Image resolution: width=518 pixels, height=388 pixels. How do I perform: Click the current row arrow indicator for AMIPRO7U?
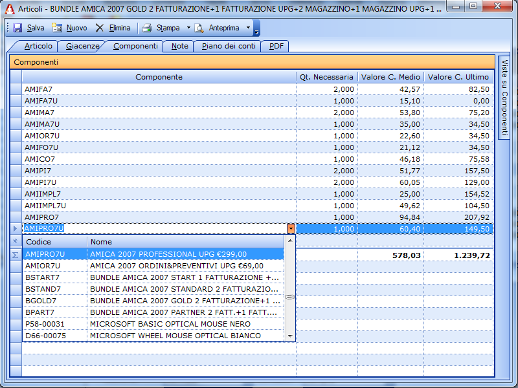pos(16,228)
